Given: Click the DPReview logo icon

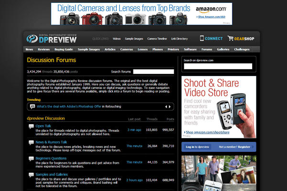Looking at the screenshot, I should tap(32, 39).
